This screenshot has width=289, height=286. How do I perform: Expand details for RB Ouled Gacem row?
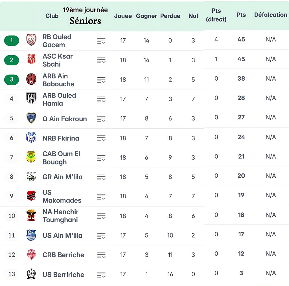(101, 41)
